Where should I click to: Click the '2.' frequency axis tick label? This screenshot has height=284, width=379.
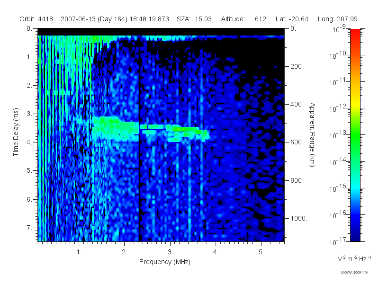(125, 252)
